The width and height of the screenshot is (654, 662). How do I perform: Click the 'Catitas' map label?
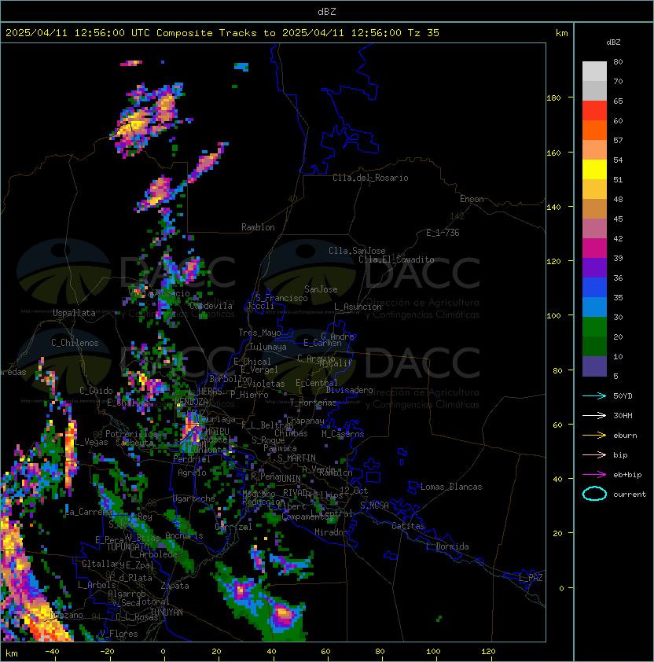coord(408,526)
